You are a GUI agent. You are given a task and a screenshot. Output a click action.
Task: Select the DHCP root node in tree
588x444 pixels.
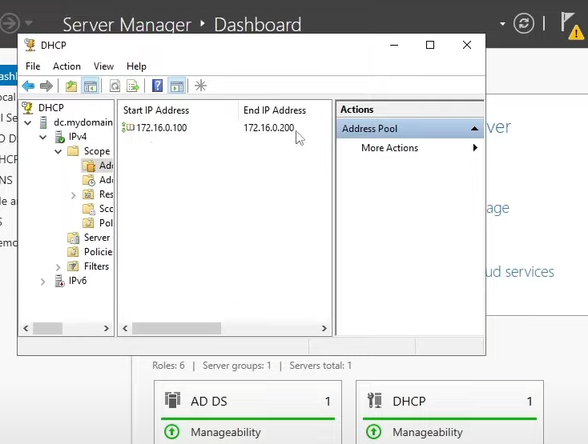click(x=51, y=108)
